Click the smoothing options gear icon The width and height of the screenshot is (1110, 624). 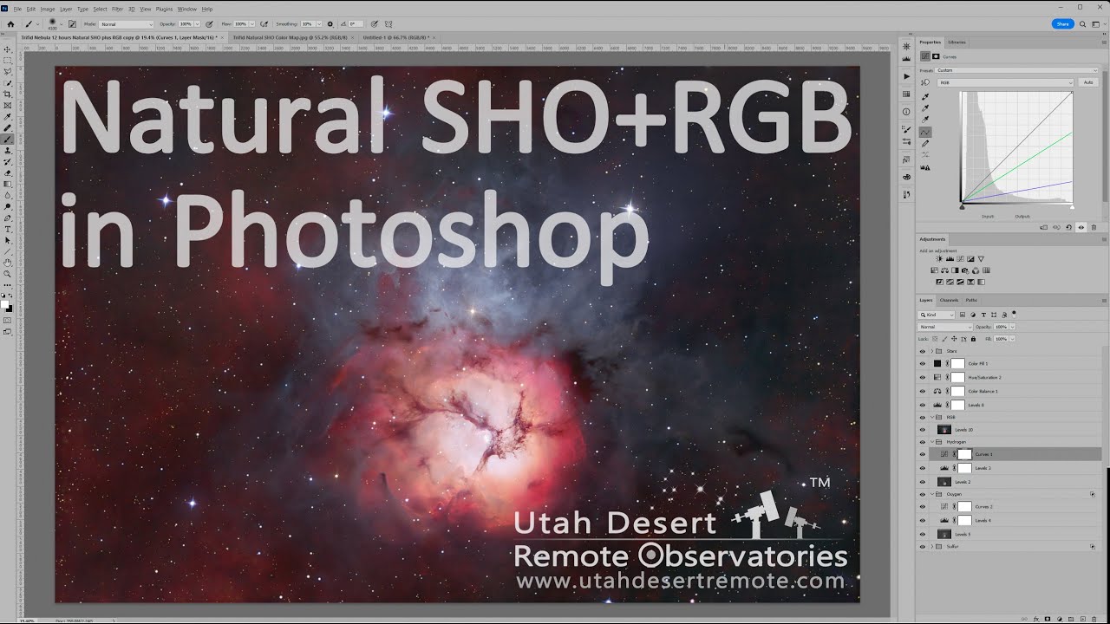tap(330, 23)
